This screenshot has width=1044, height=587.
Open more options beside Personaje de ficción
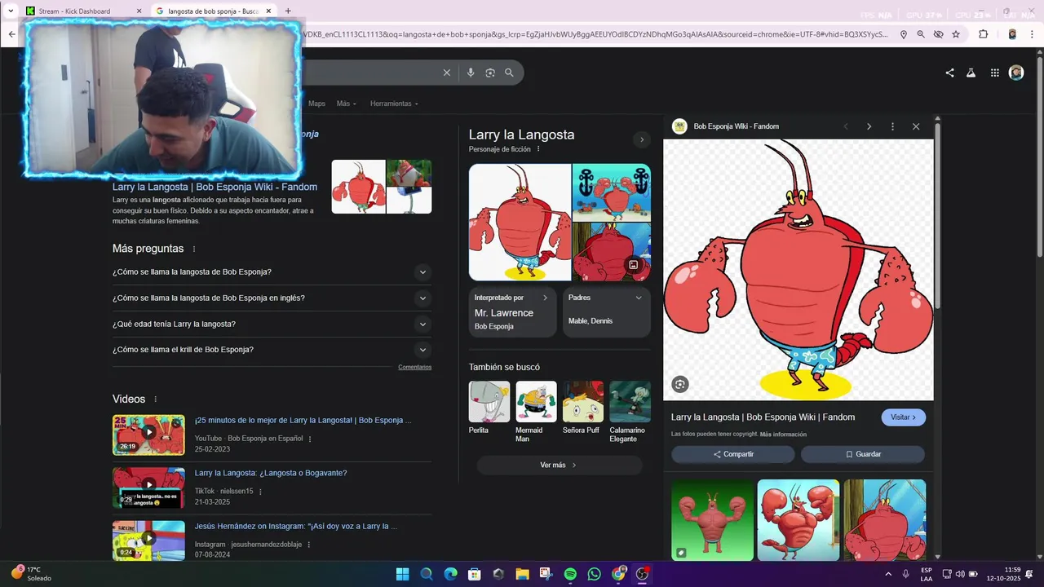538,149
